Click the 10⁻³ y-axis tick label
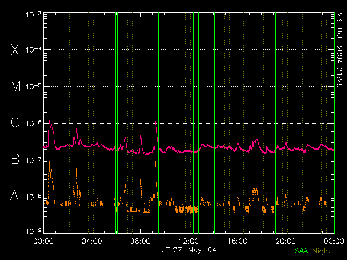 pyautogui.click(x=34, y=15)
